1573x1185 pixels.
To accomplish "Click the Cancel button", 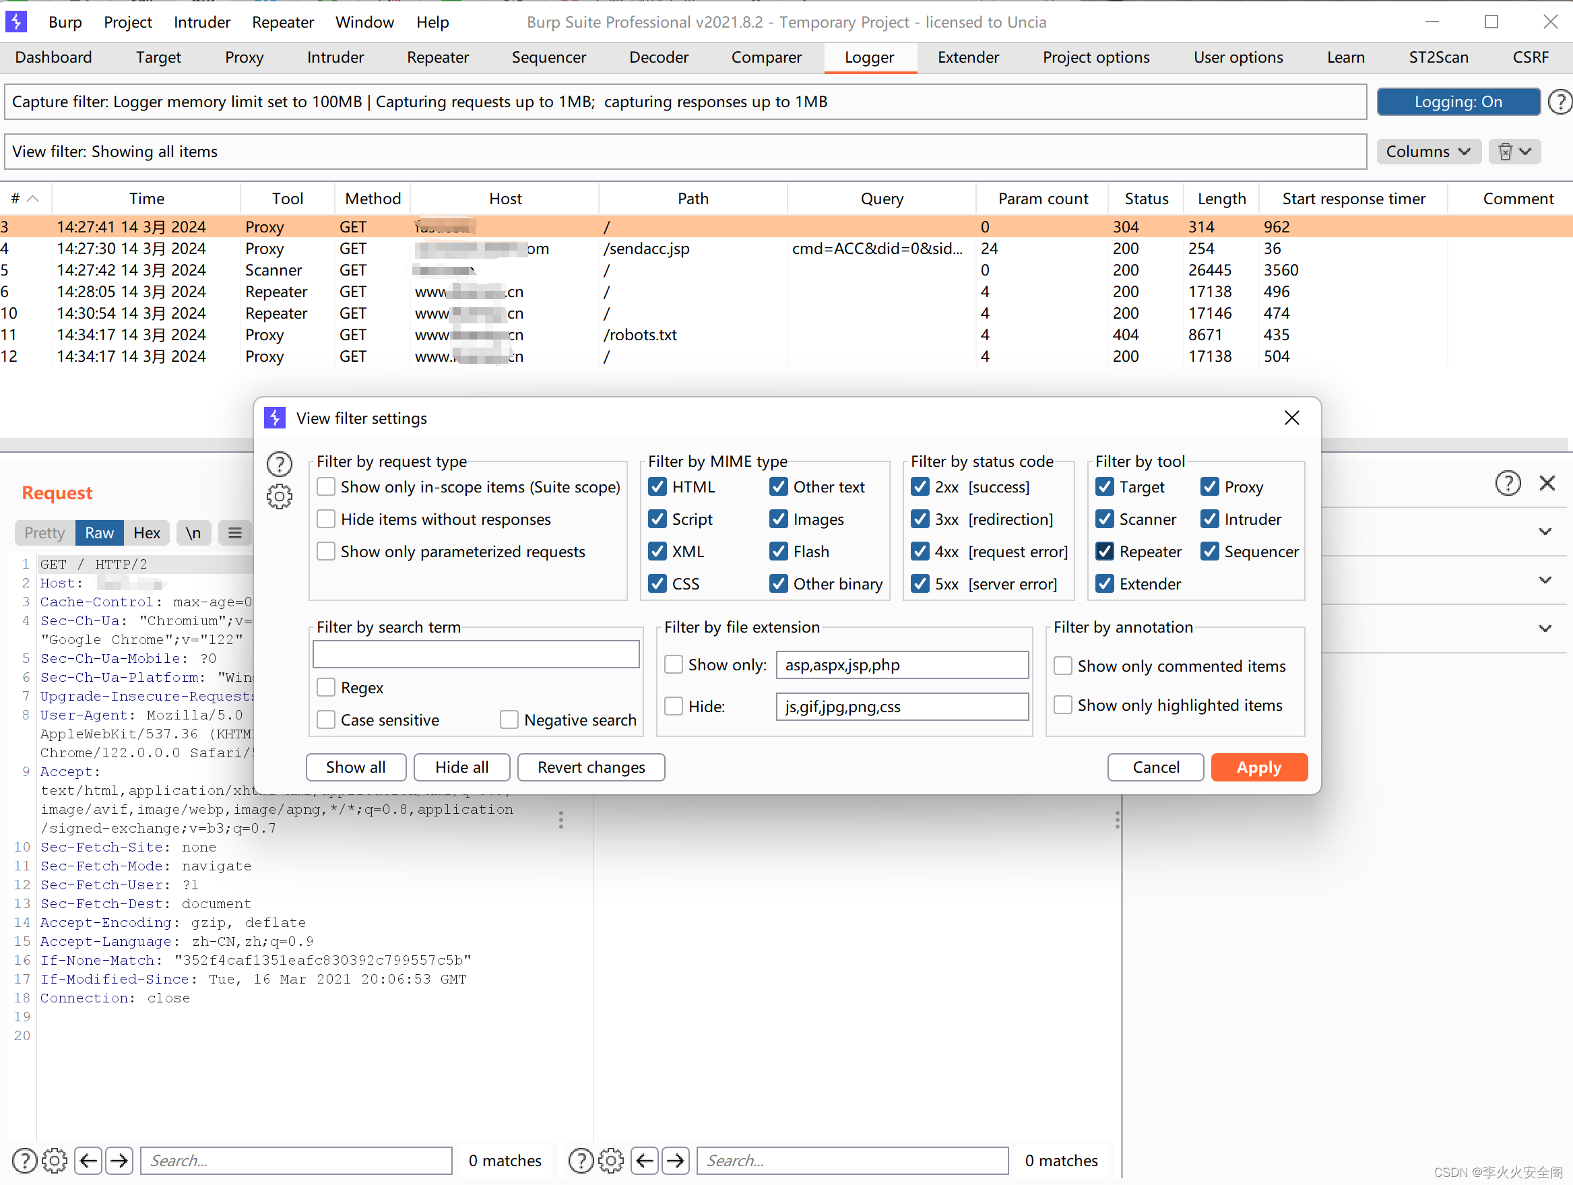I will [x=1155, y=767].
